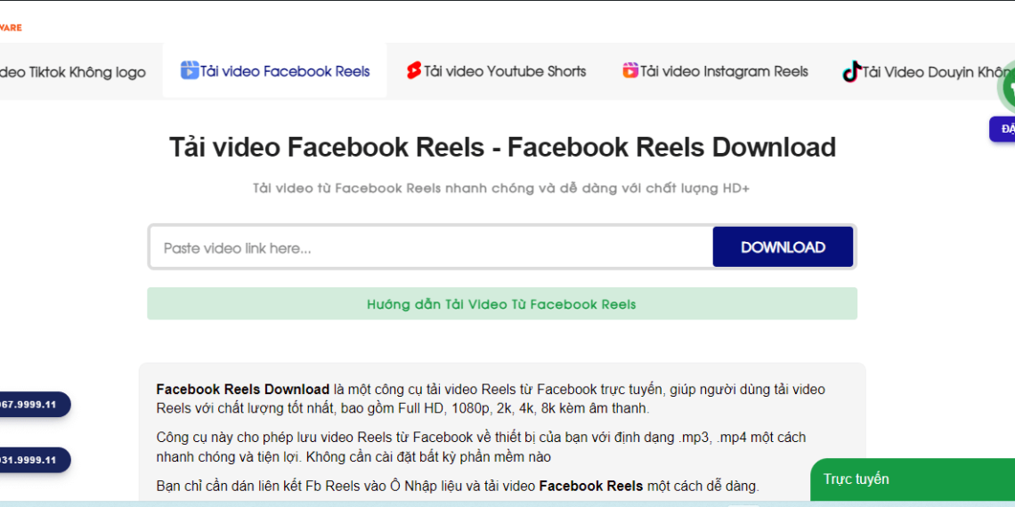This screenshot has width=1015, height=507.
Task: Open the Tải video Instagram Reels tab
Action: tap(715, 71)
